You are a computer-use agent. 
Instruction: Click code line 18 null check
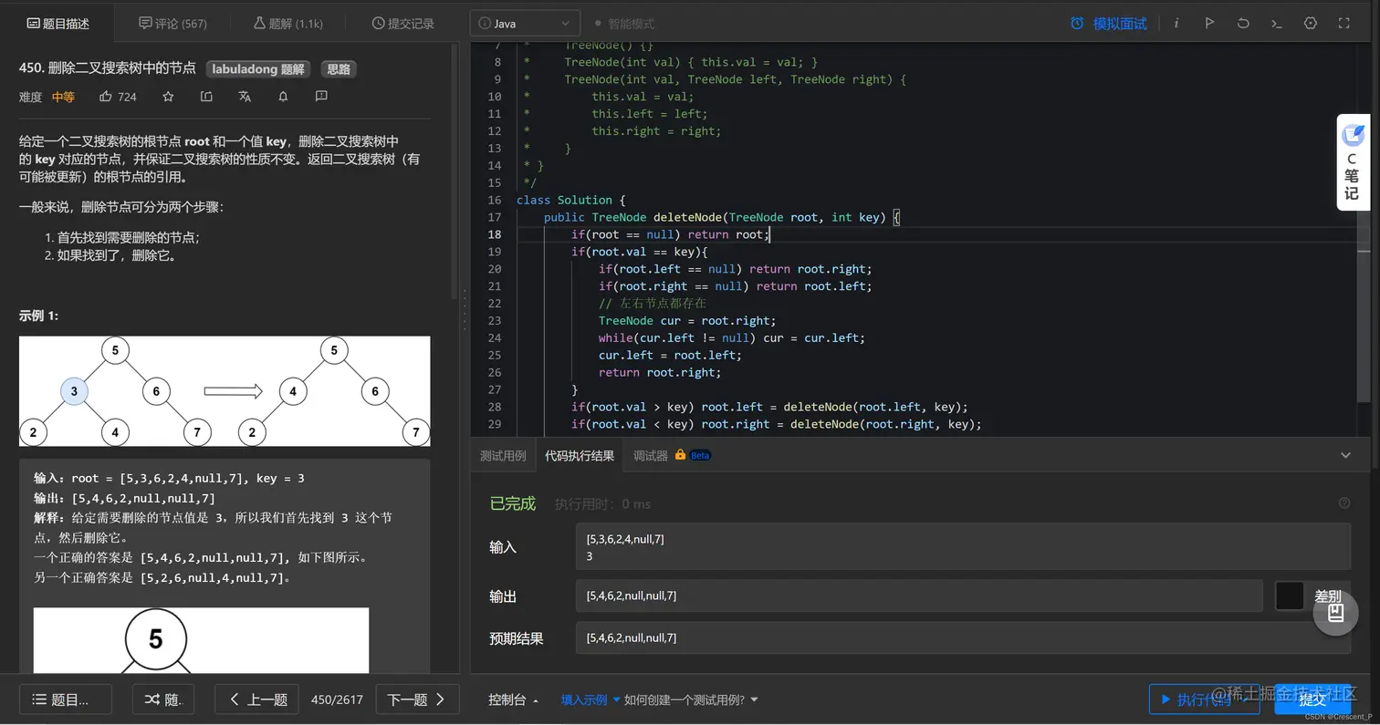pyautogui.click(x=671, y=234)
